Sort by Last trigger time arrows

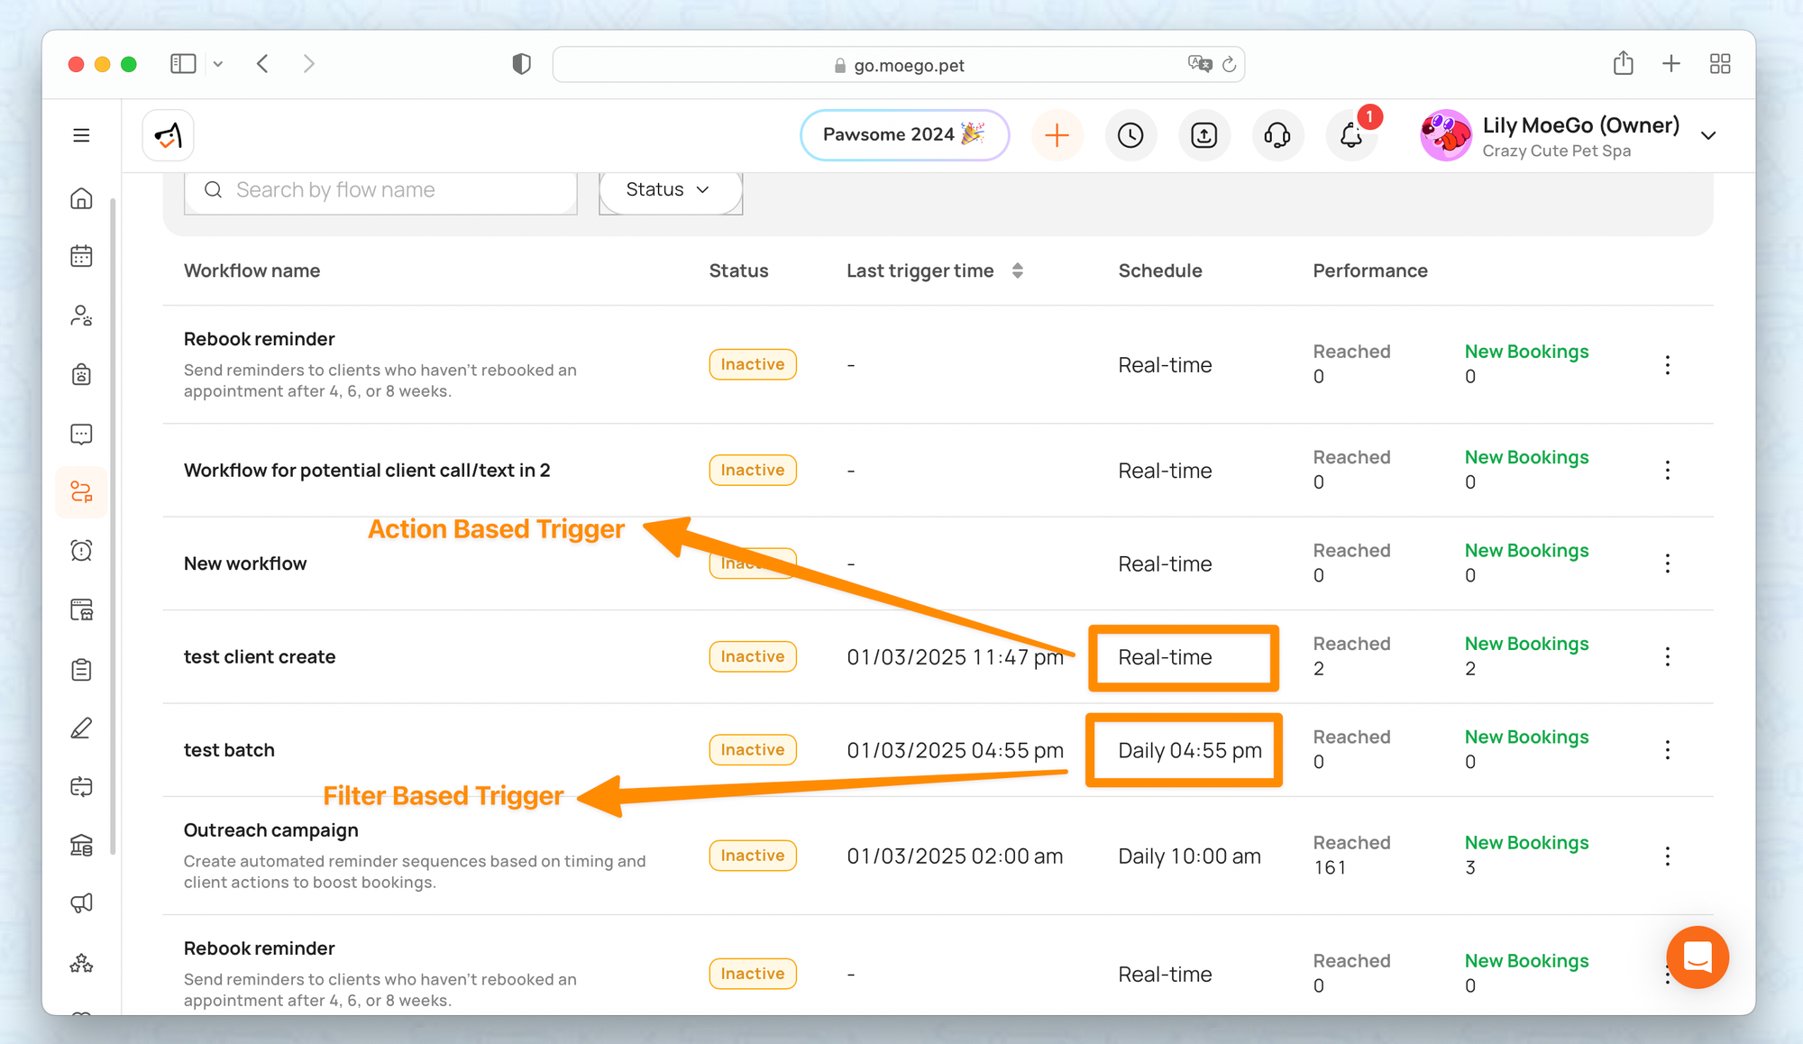(1017, 270)
